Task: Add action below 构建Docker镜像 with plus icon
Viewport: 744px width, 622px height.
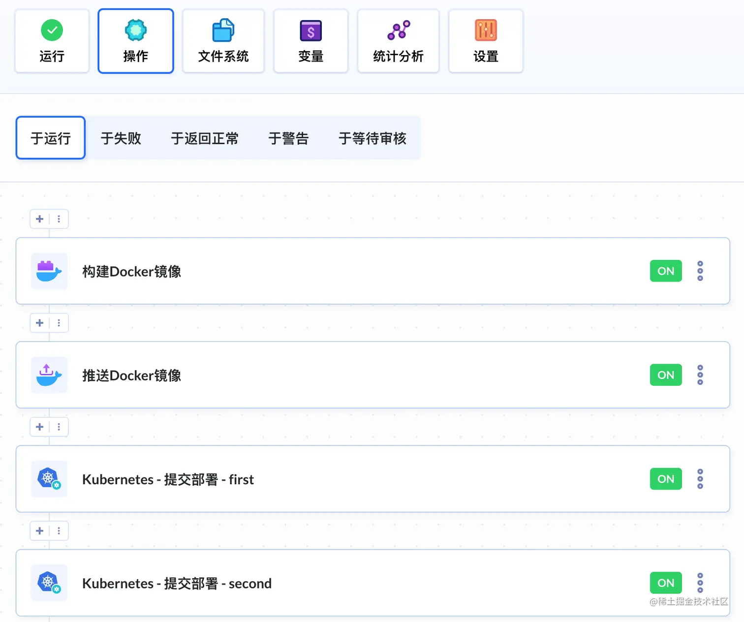Action: (x=40, y=323)
